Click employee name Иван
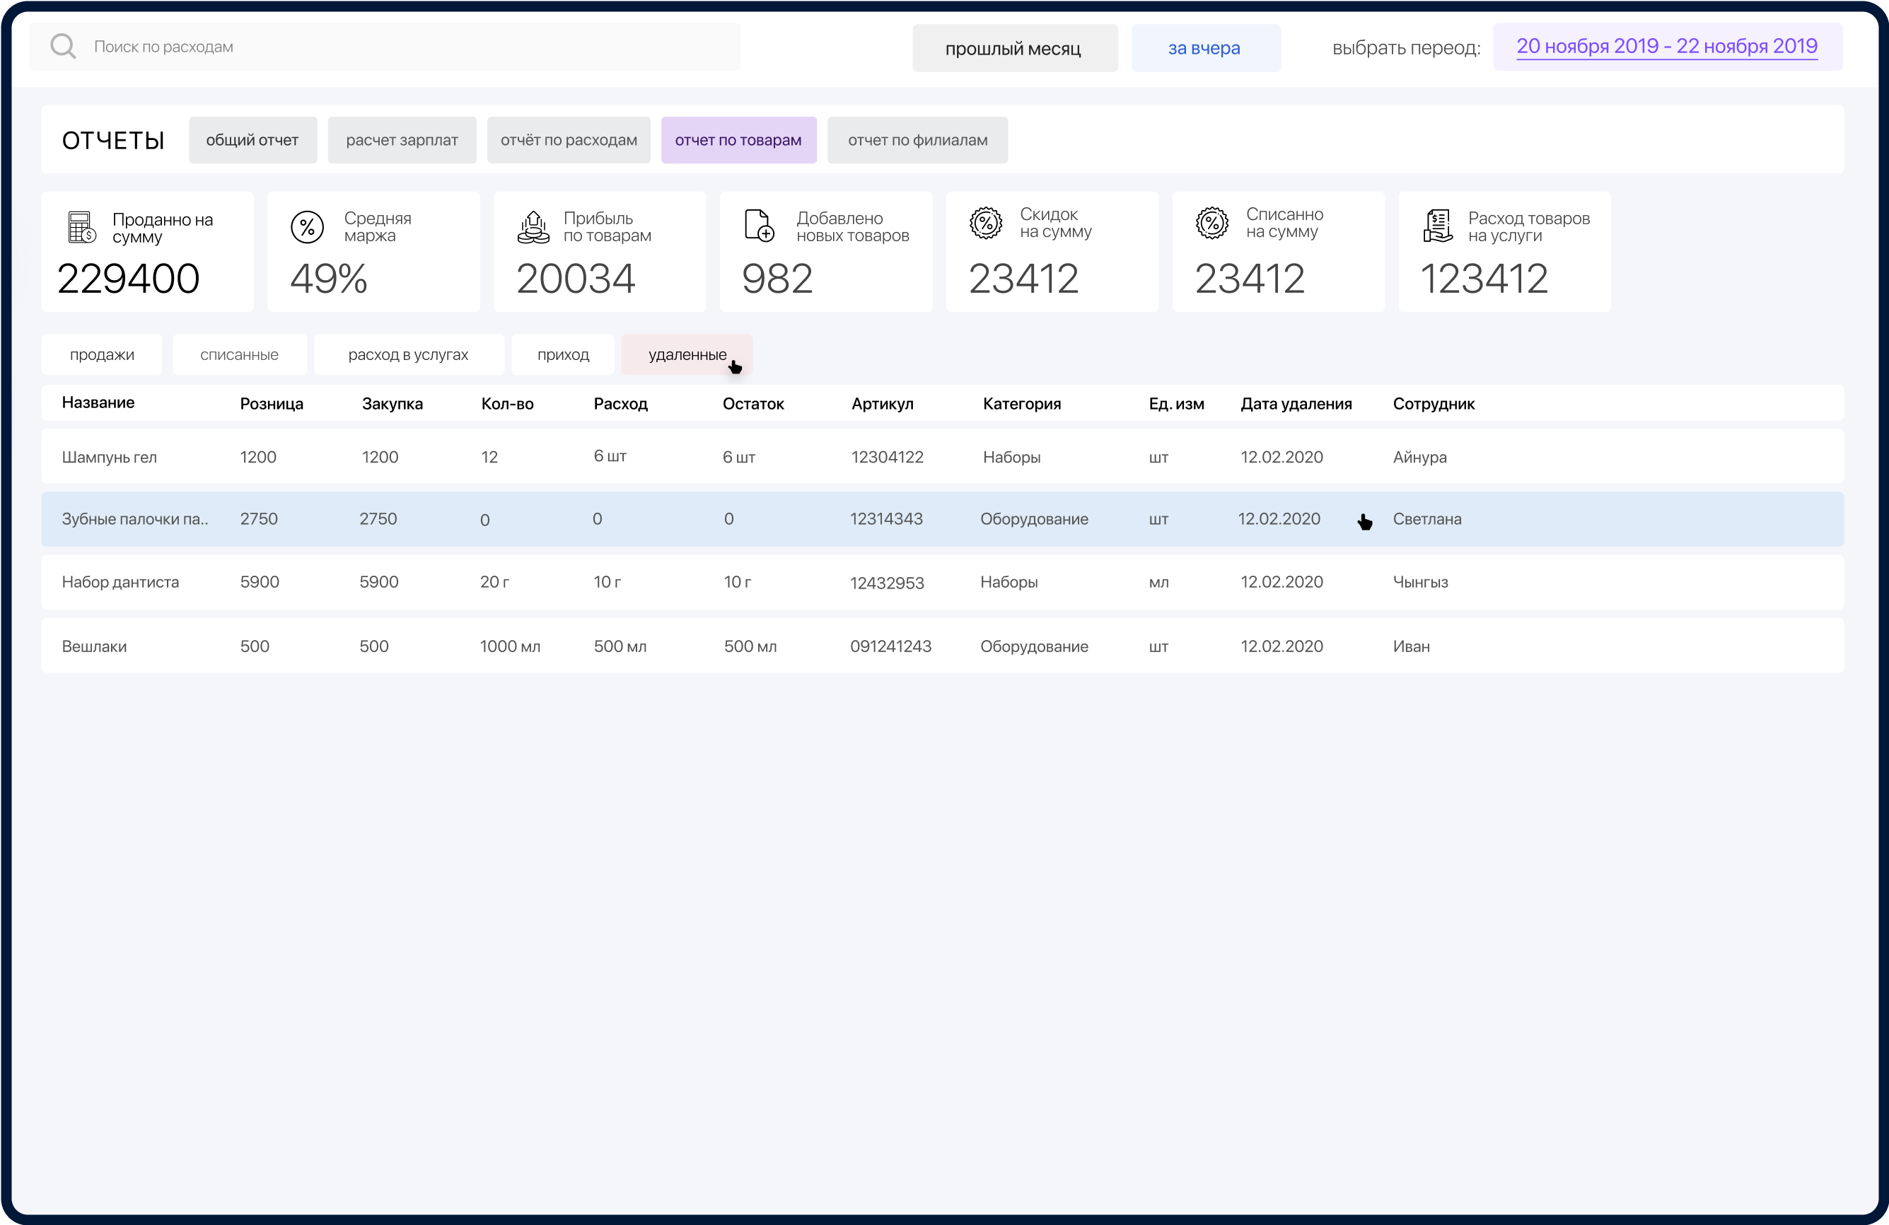This screenshot has height=1225, width=1889. tap(1411, 646)
